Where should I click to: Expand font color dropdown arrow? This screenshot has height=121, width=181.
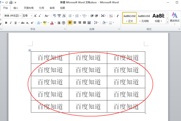(55, 23)
